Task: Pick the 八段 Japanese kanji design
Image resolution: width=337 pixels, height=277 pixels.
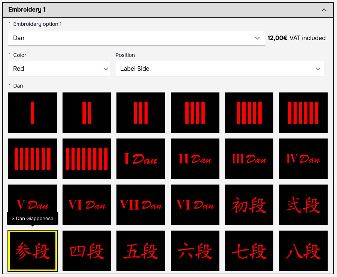Action: point(303,251)
